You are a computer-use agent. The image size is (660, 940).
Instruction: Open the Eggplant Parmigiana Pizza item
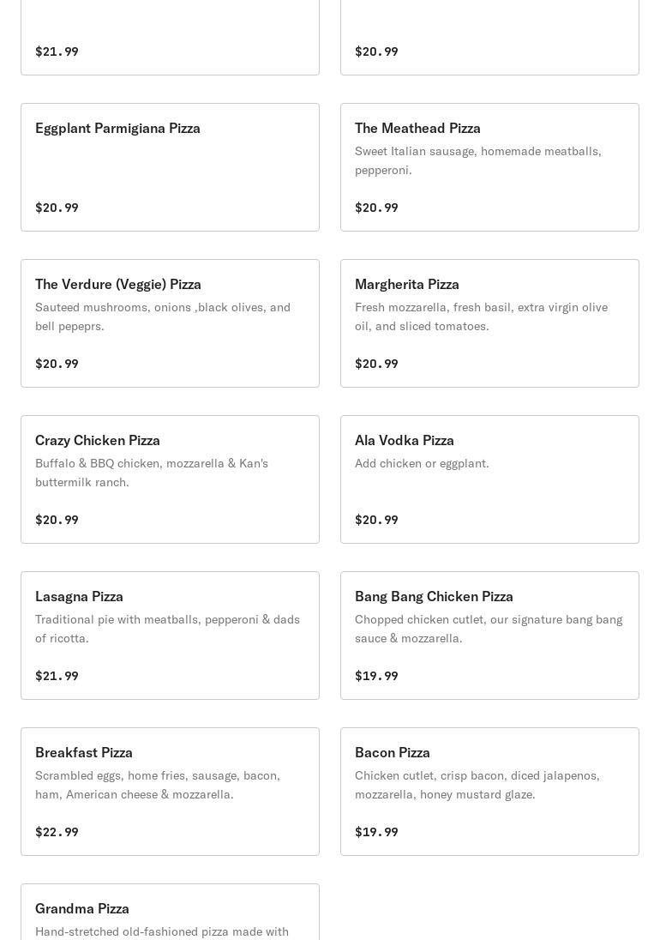[x=170, y=167]
